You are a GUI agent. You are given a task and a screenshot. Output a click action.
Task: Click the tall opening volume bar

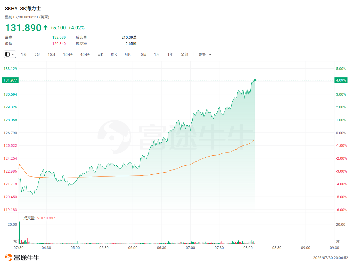tap(19, 233)
